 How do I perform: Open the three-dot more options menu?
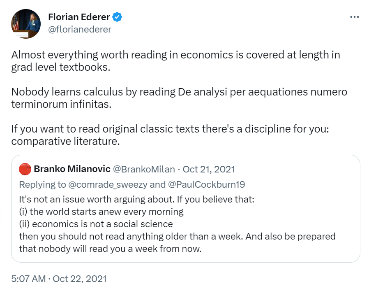point(354,17)
